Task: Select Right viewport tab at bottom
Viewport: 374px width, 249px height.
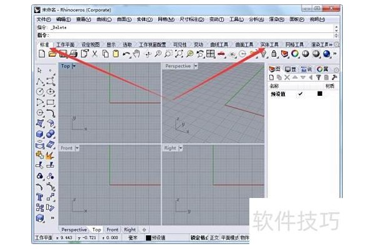Action: (x=130, y=230)
